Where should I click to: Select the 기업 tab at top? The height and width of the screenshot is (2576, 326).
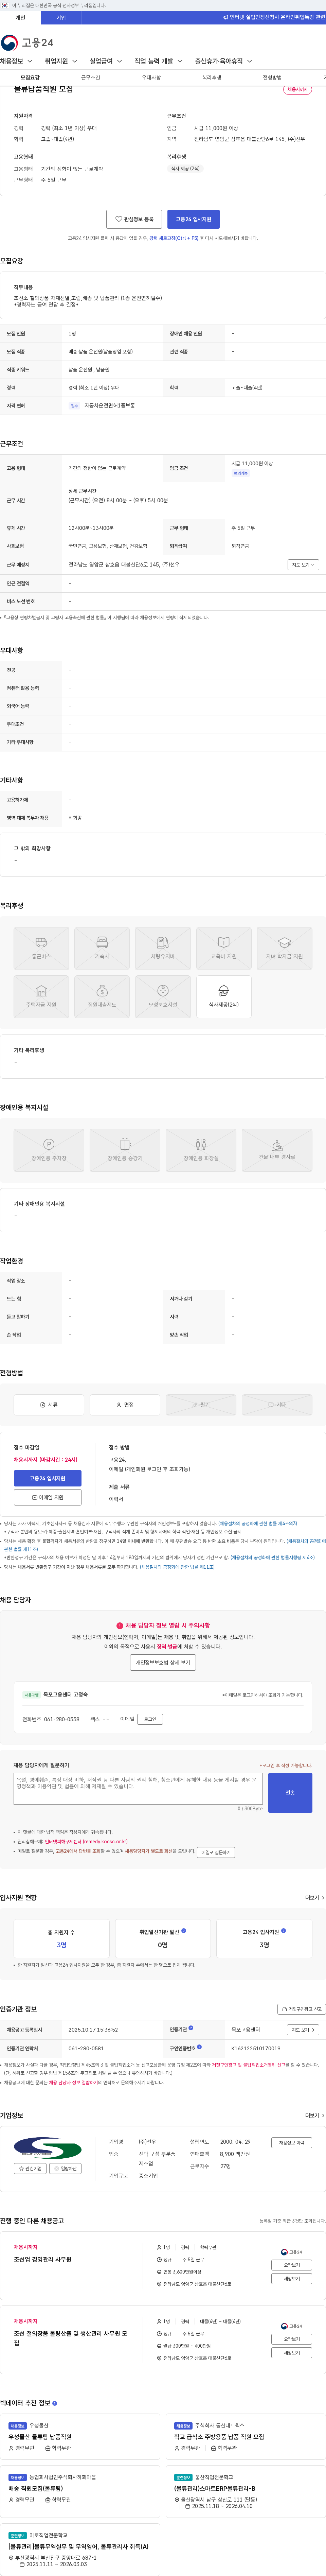point(61,18)
